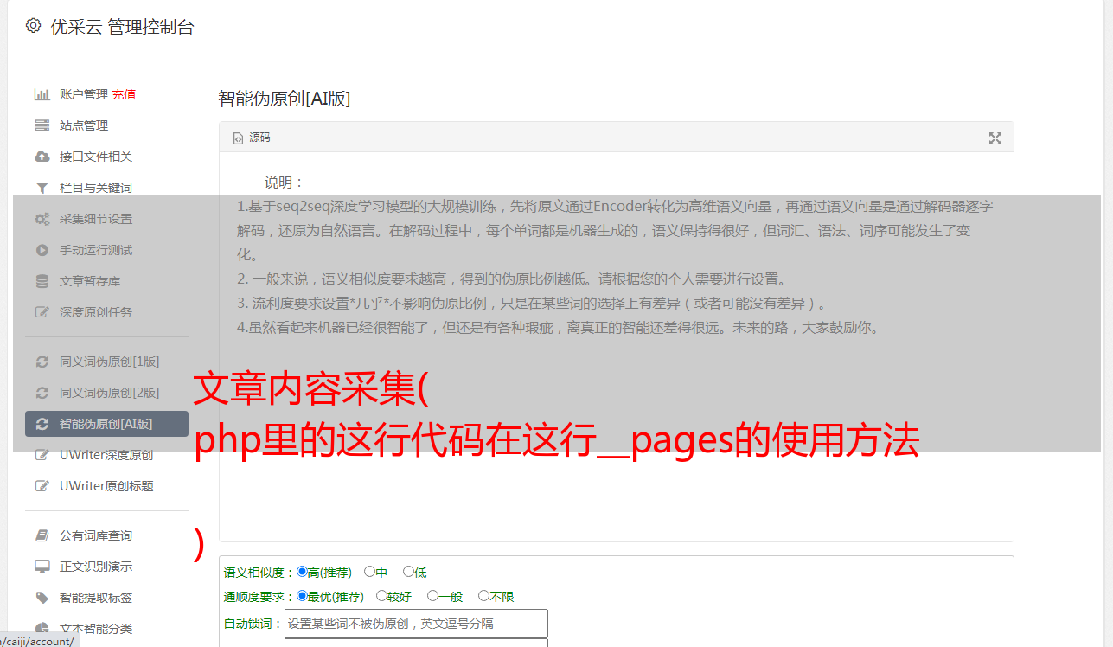Screen dimensions: 1113x647
Task: Click the edit icon for UWriter深度原创
Action: [42, 455]
